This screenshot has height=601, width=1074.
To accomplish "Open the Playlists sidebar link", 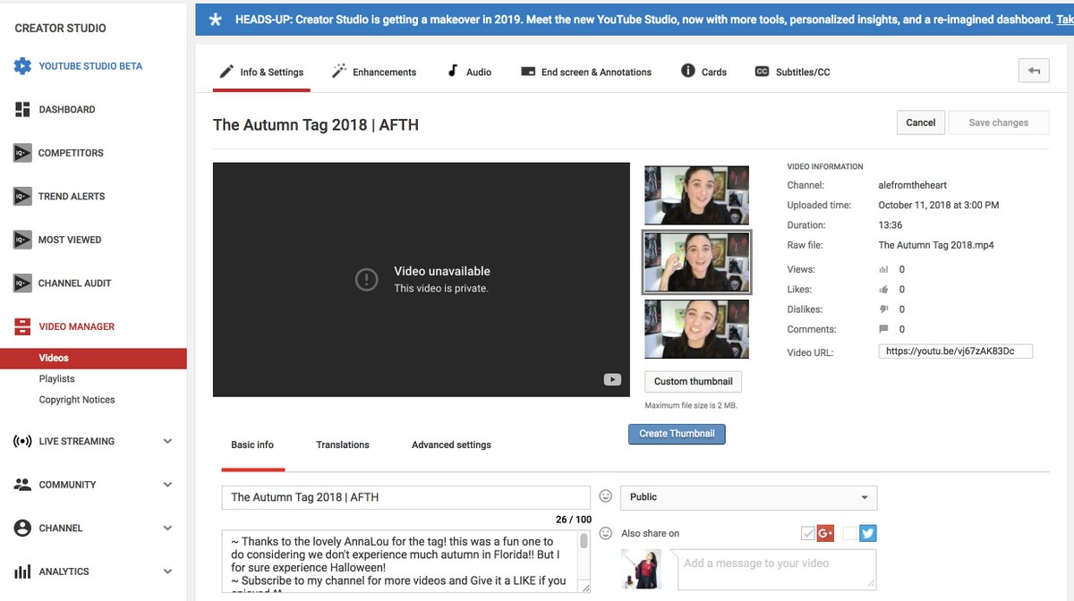I will pos(57,379).
